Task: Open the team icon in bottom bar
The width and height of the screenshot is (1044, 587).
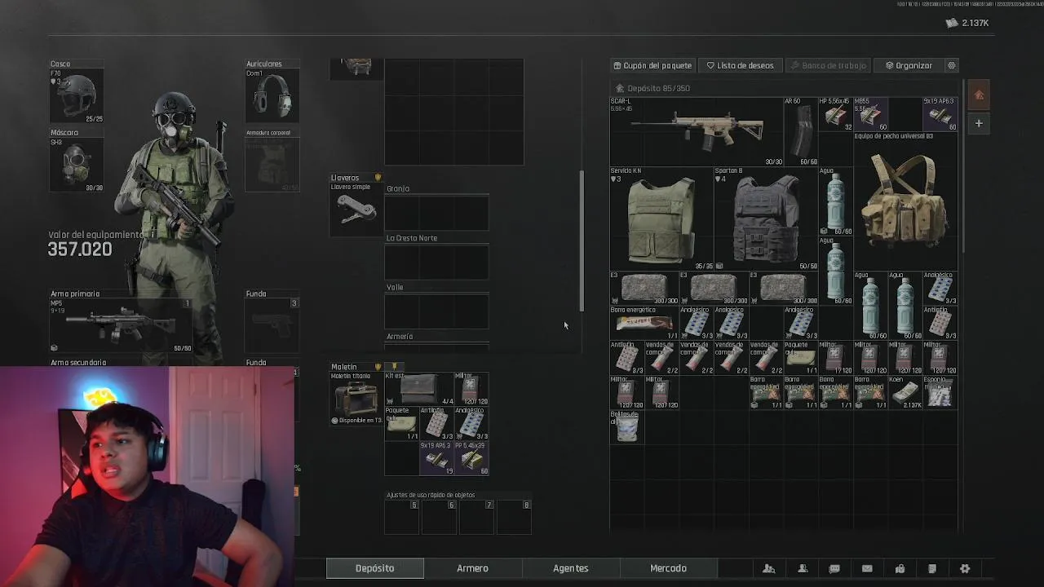Action: point(768,568)
